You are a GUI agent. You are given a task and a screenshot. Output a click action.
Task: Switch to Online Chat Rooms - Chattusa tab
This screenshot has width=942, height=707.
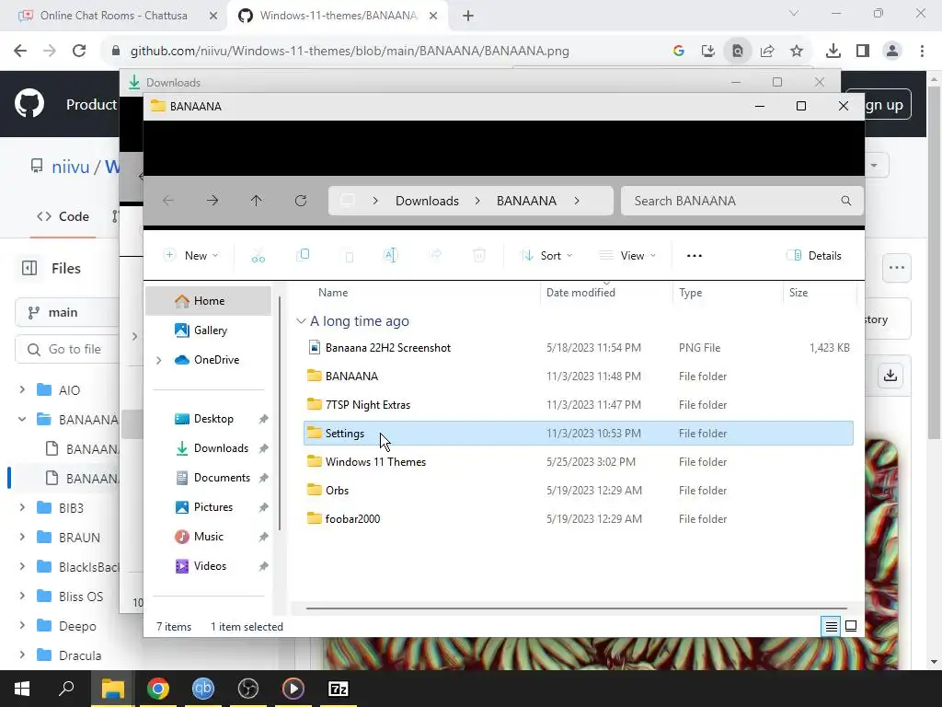click(114, 16)
